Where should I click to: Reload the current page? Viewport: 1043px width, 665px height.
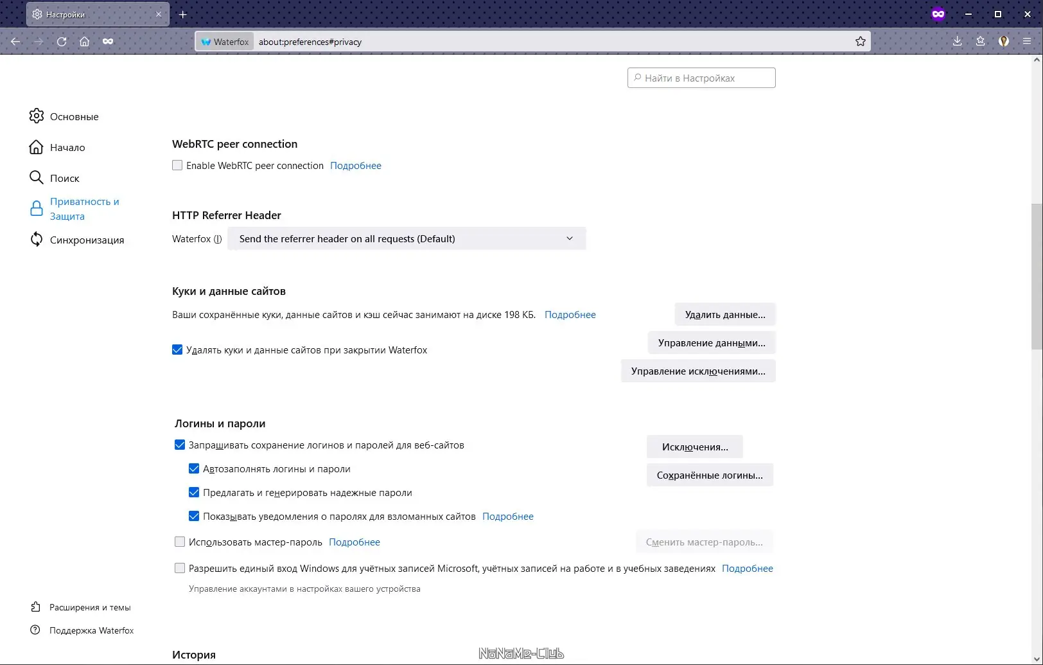[62, 42]
